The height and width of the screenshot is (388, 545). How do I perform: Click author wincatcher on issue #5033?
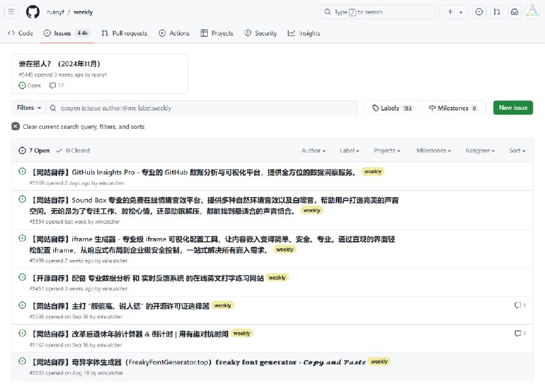[x=110, y=373]
